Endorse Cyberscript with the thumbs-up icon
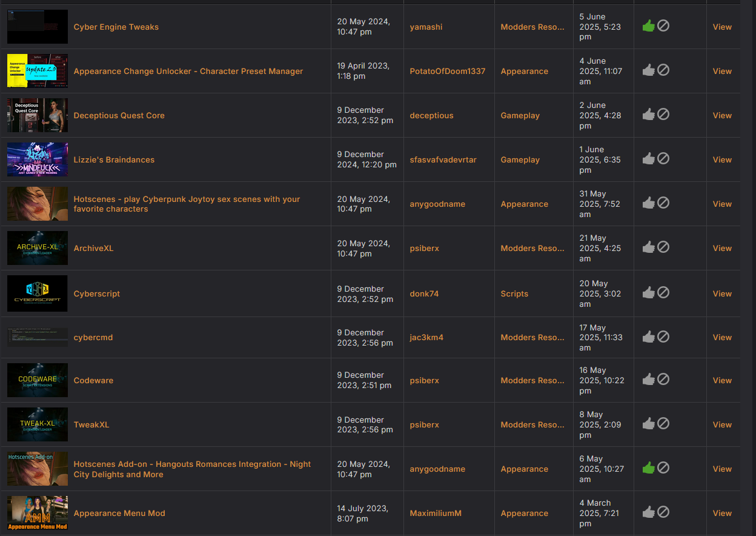This screenshot has height=536, width=756. tap(649, 292)
